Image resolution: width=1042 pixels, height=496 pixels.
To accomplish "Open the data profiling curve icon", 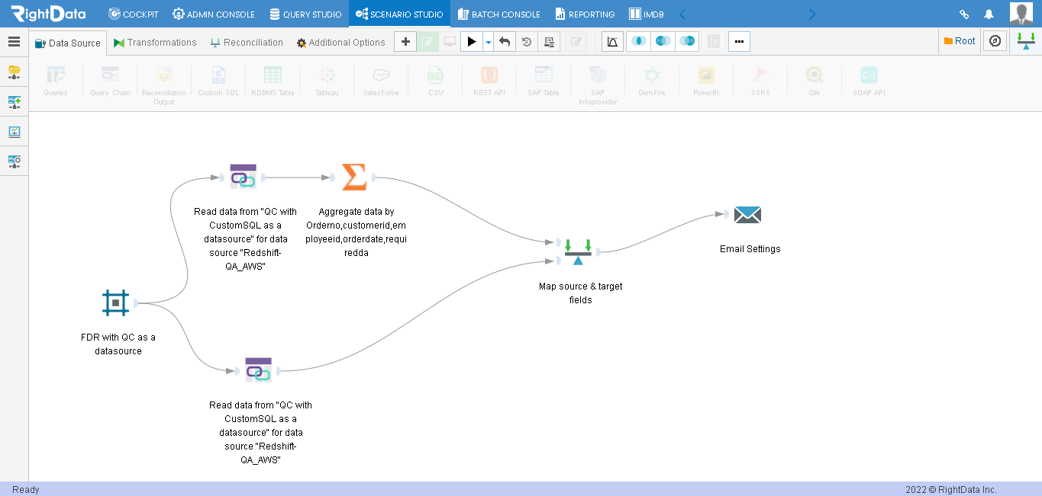I will tap(612, 42).
